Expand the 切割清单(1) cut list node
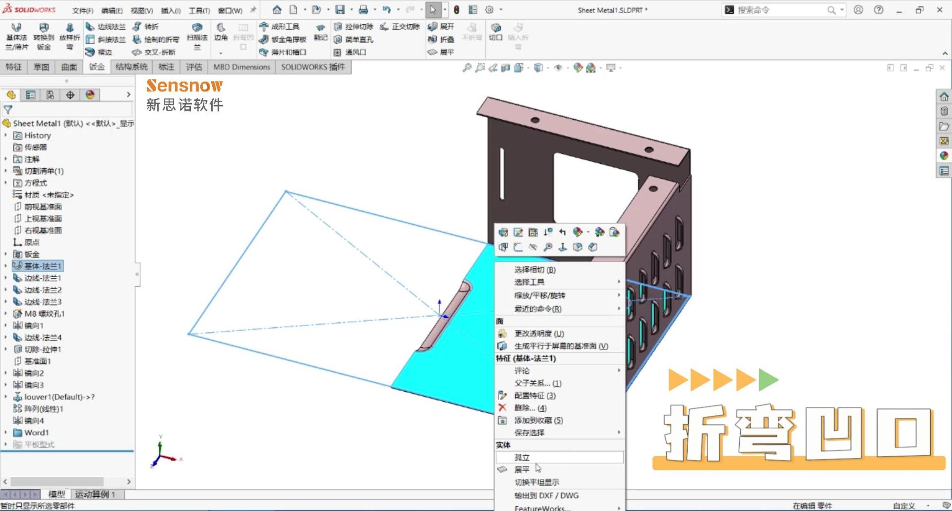This screenshot has height=511, width=952. [x=6, y=171]
